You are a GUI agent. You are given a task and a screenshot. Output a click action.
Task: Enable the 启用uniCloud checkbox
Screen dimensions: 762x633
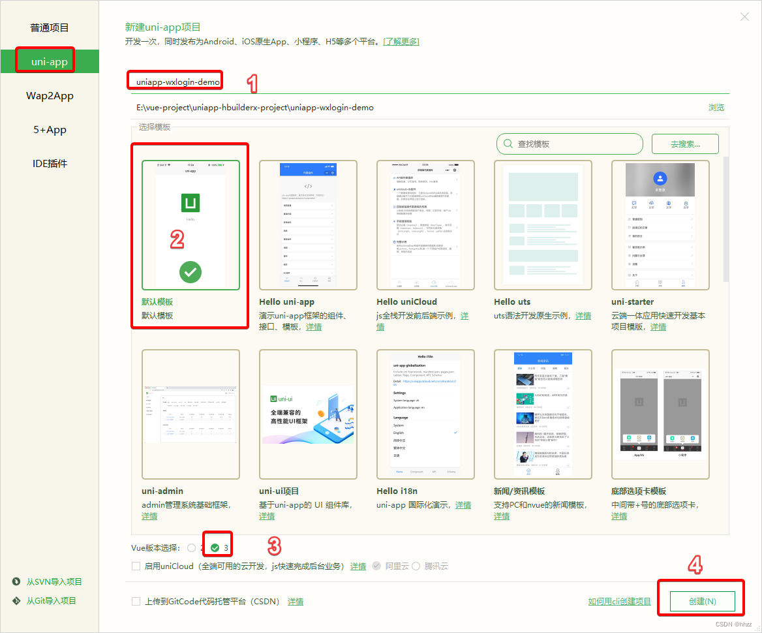click(137, 566)
